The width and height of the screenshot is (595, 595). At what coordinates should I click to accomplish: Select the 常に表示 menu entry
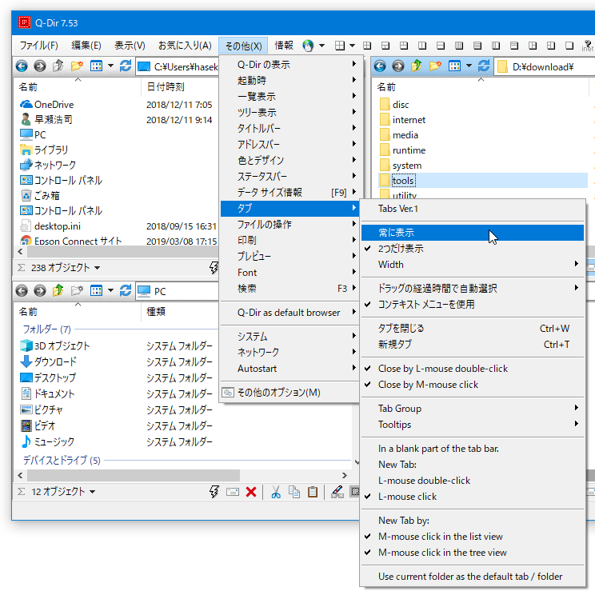pyautogui.click(x=473, y=233)
